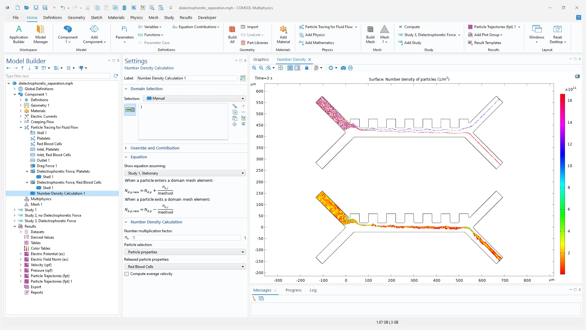Refresh the model tree filter
The image size is (586, 330).
pos(116,76)
